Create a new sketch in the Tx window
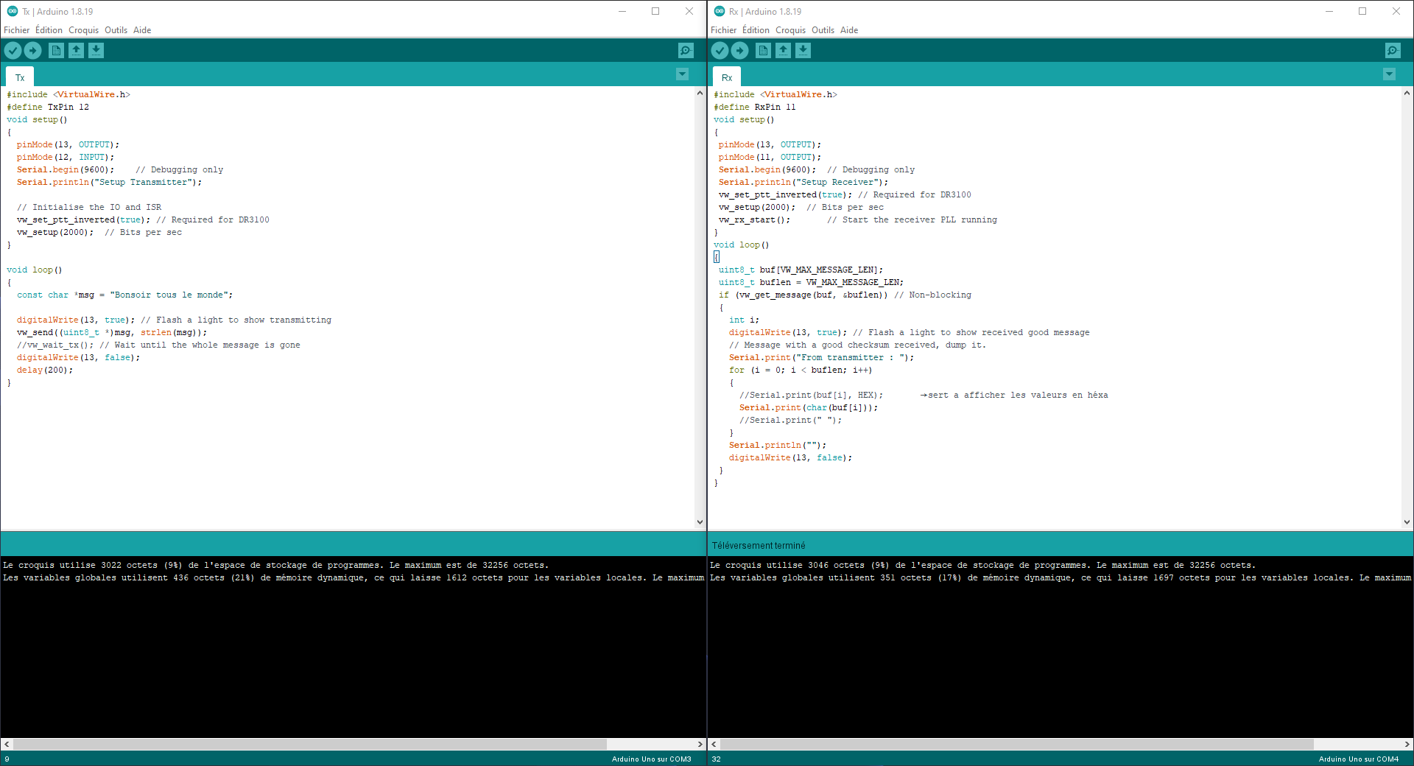The height and width of the screenshot is (766, 1414). point(56,50)
